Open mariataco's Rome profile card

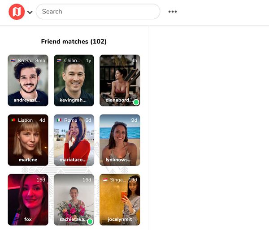pos(74,140)
